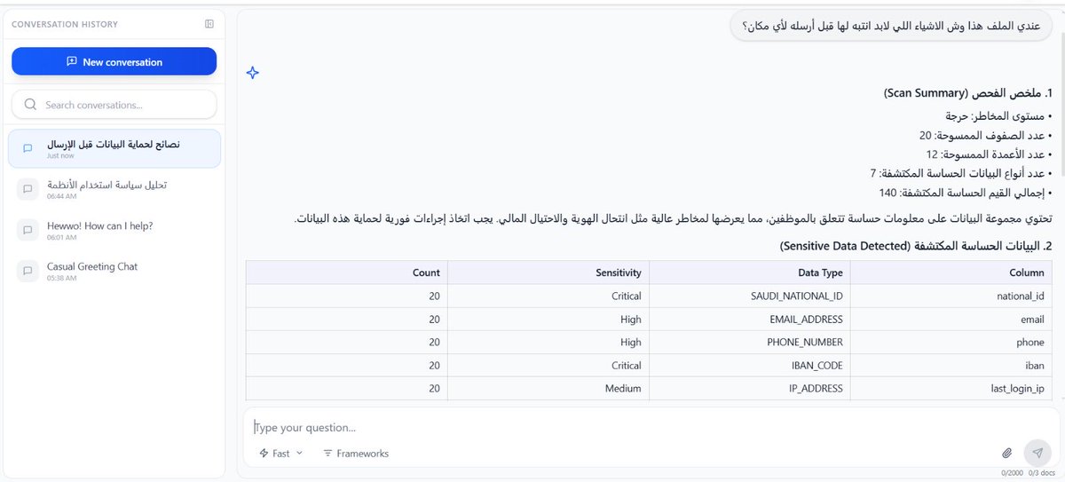Select the IP_ADDRESS cell

click(750, 388)
